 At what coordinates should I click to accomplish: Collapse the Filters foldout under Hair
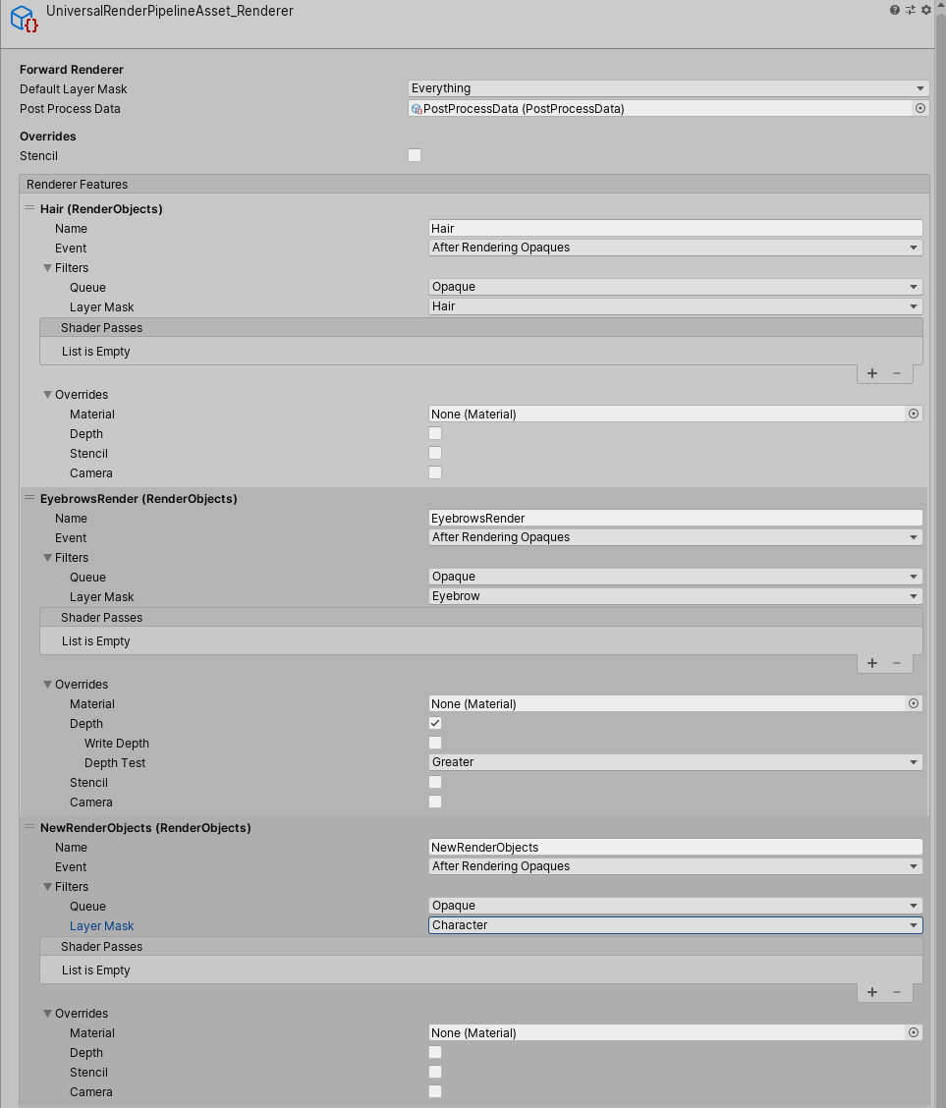(47, 268)
